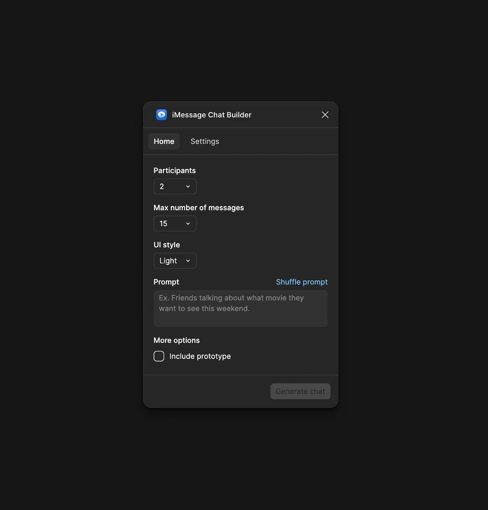Open the Settings tab
488x510 pixels.
[205, 141]
